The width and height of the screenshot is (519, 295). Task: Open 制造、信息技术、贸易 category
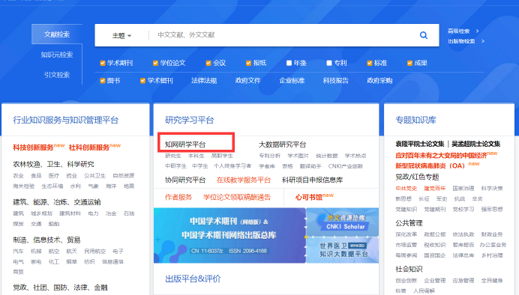click(46, 240)
